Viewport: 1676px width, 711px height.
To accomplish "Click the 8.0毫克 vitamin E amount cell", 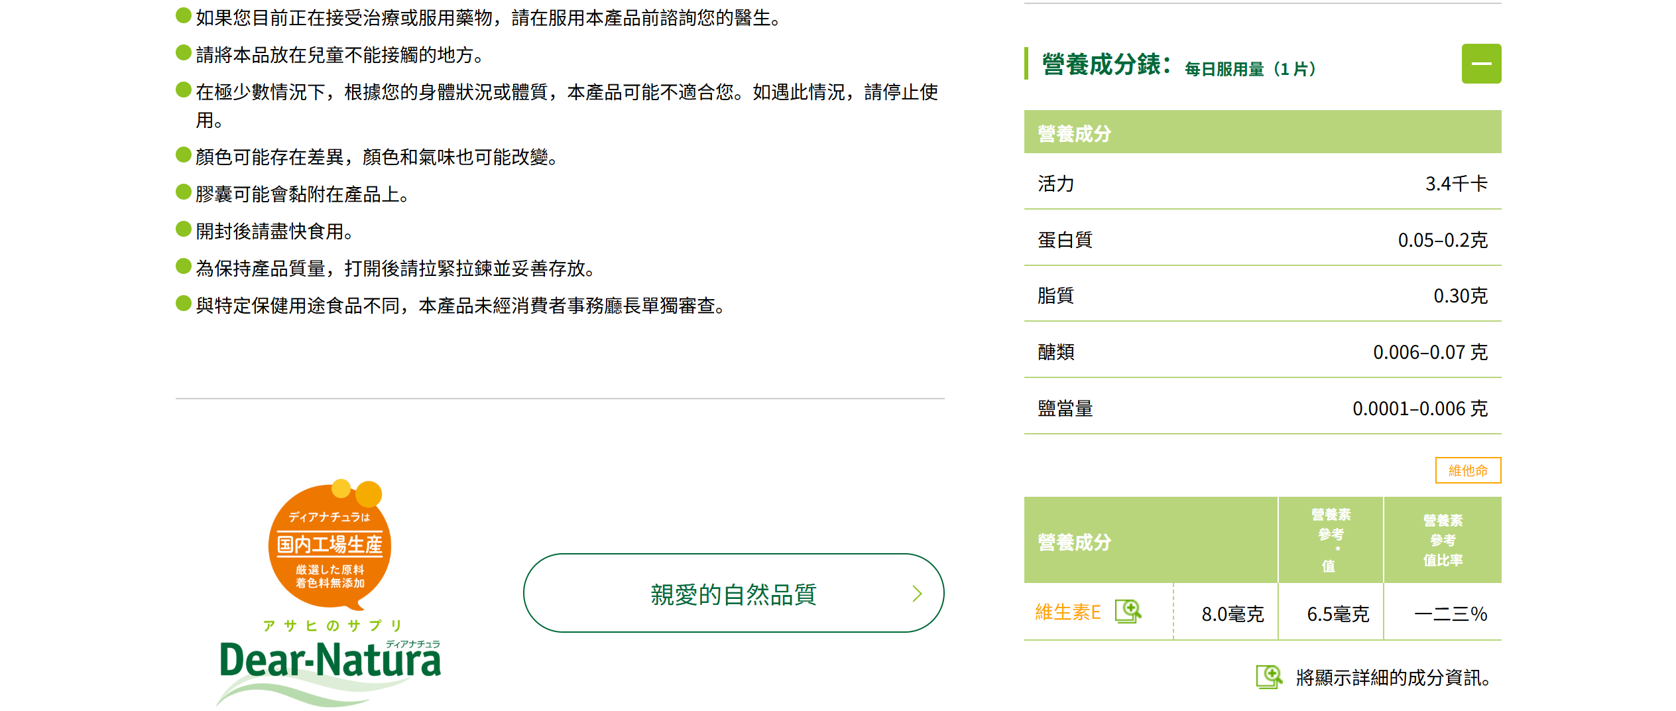I will [x=1232, y=614].
